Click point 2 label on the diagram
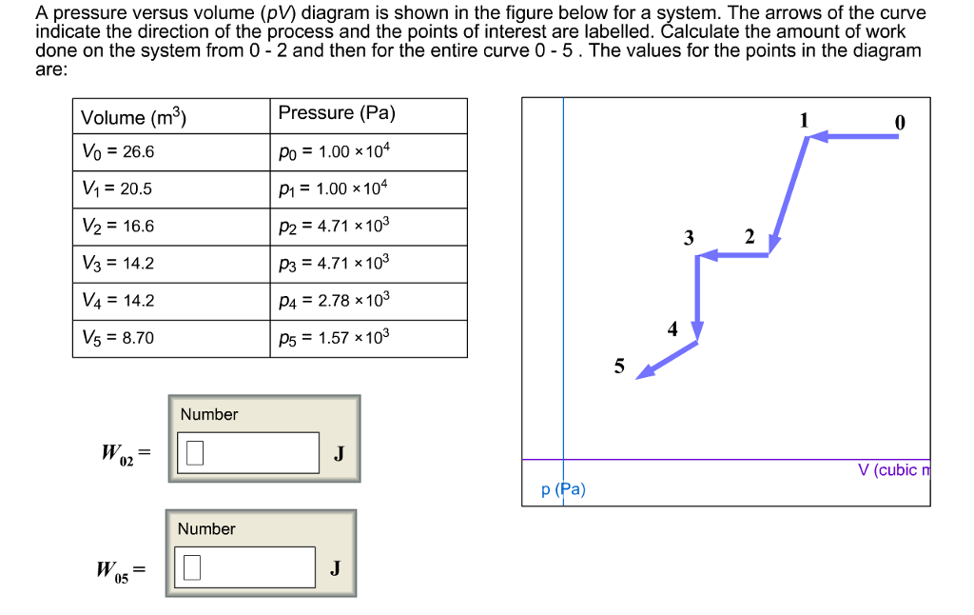 750,237
